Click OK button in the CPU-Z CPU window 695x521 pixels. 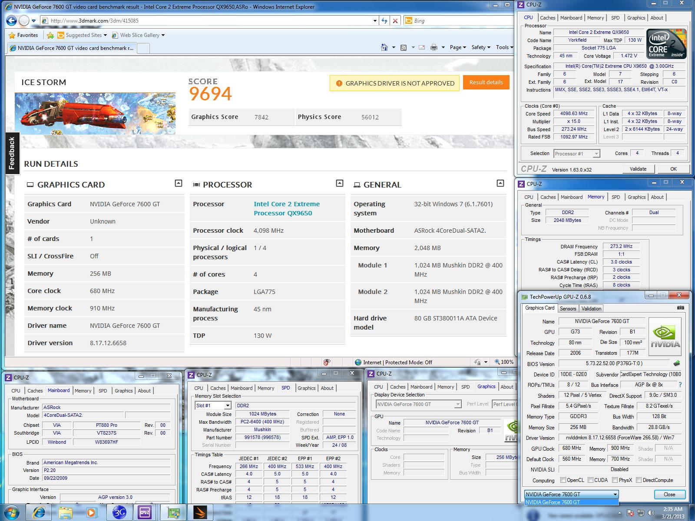[x=673, y=169]
